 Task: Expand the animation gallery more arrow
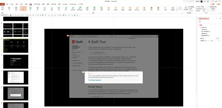[x=177, y=10]
